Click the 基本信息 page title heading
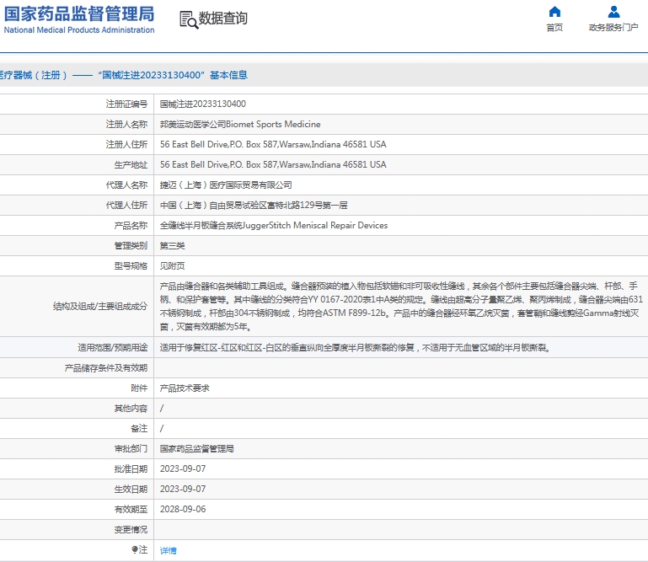 pyautogui.click(x=228, y=75)
